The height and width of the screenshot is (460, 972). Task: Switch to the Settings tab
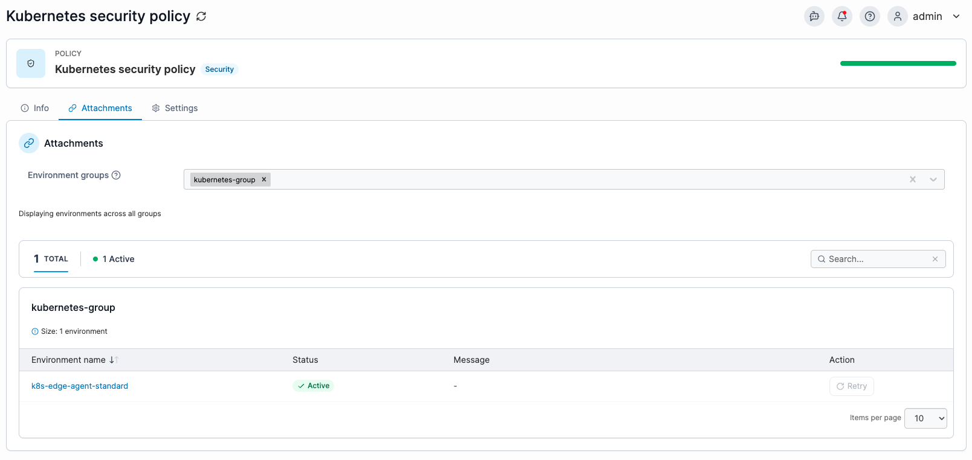pos(175,108)
